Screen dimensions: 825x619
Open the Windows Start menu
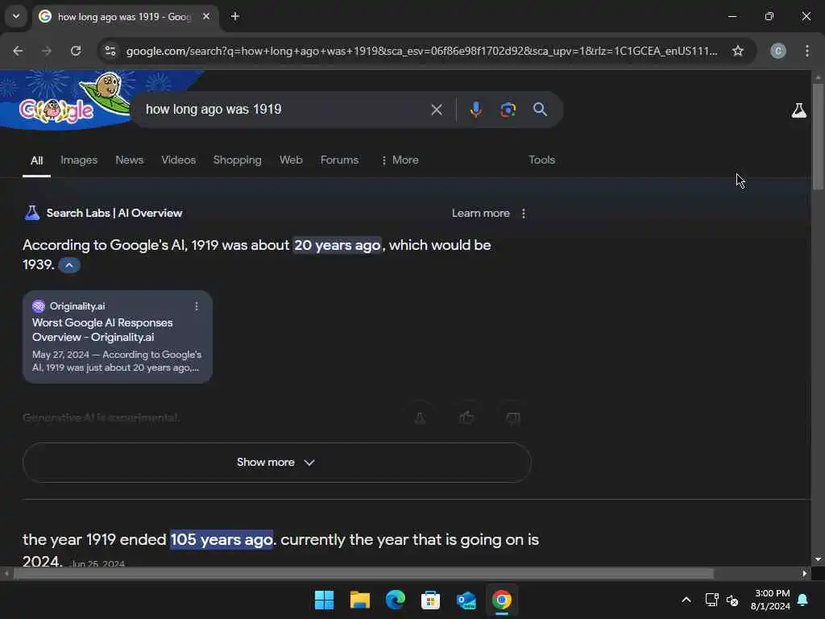coord(324,600)
